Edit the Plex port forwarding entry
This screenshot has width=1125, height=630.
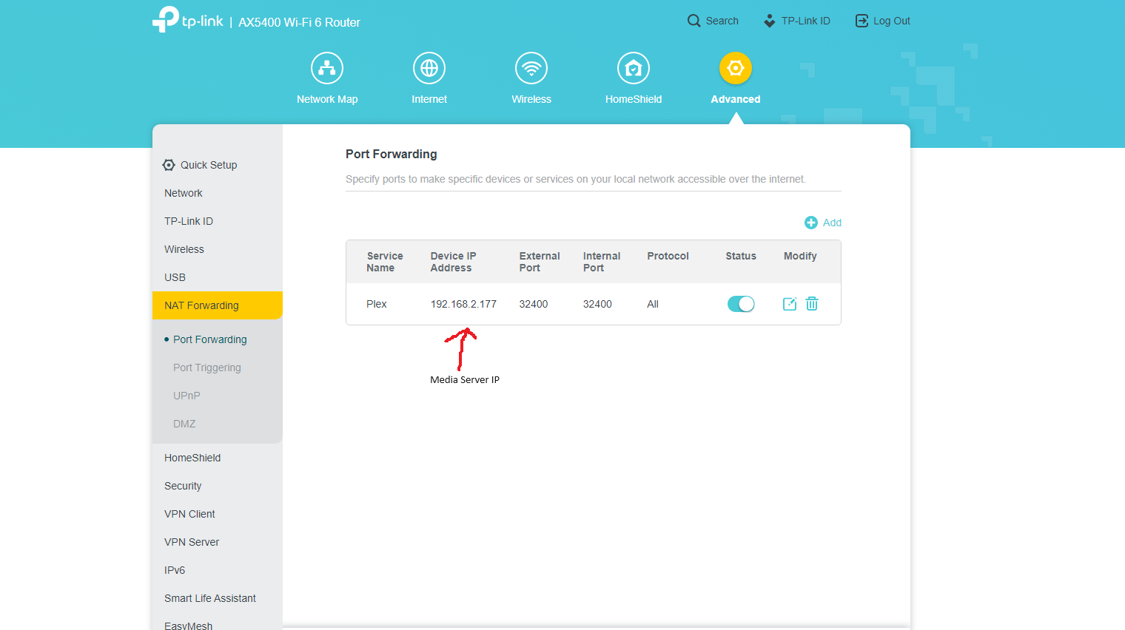(790, 304)
